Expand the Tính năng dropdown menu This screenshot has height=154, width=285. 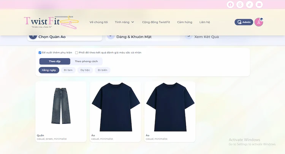(125, 22)
